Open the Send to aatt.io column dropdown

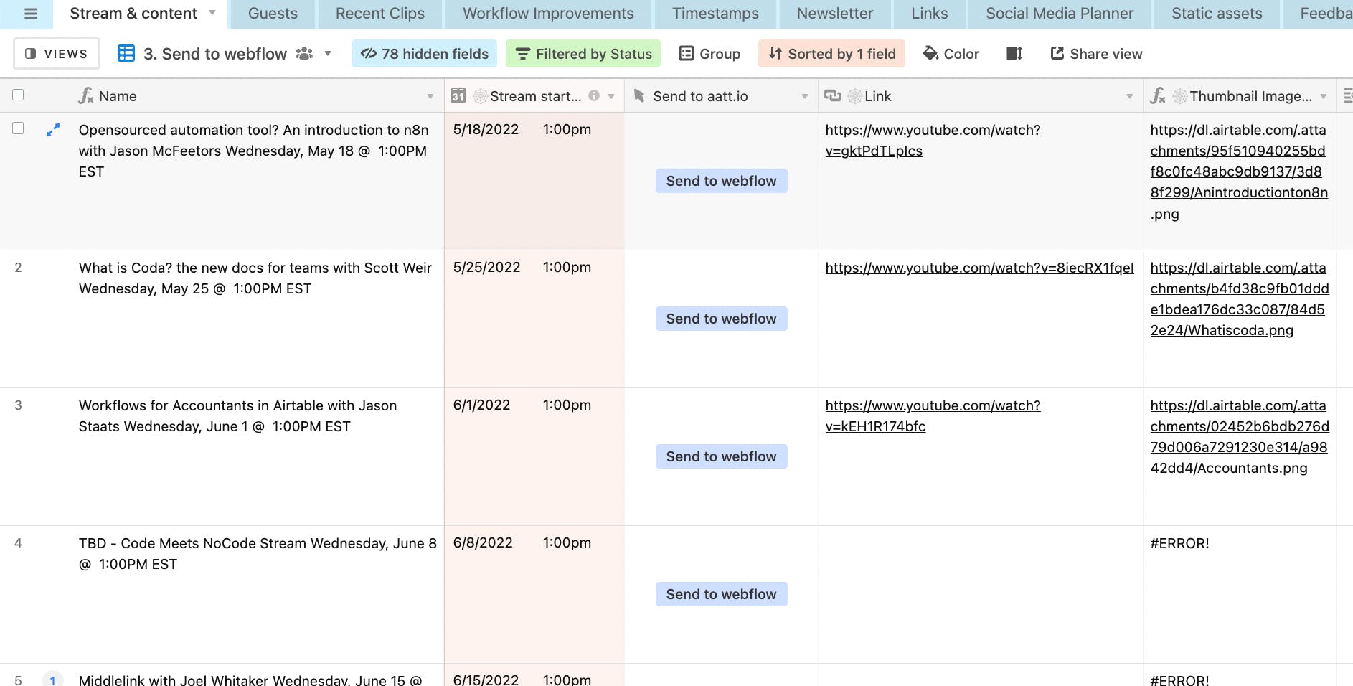point(805,96)
